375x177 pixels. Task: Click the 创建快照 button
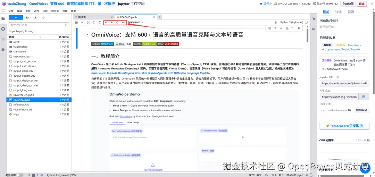pyautogui.click(x=348, y=4)
